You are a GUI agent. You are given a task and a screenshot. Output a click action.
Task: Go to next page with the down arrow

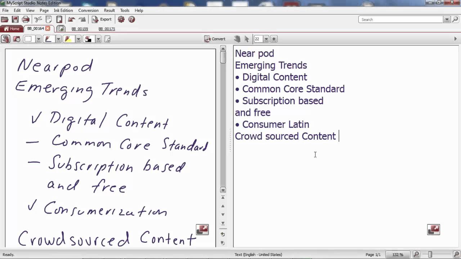pos(223,215)
